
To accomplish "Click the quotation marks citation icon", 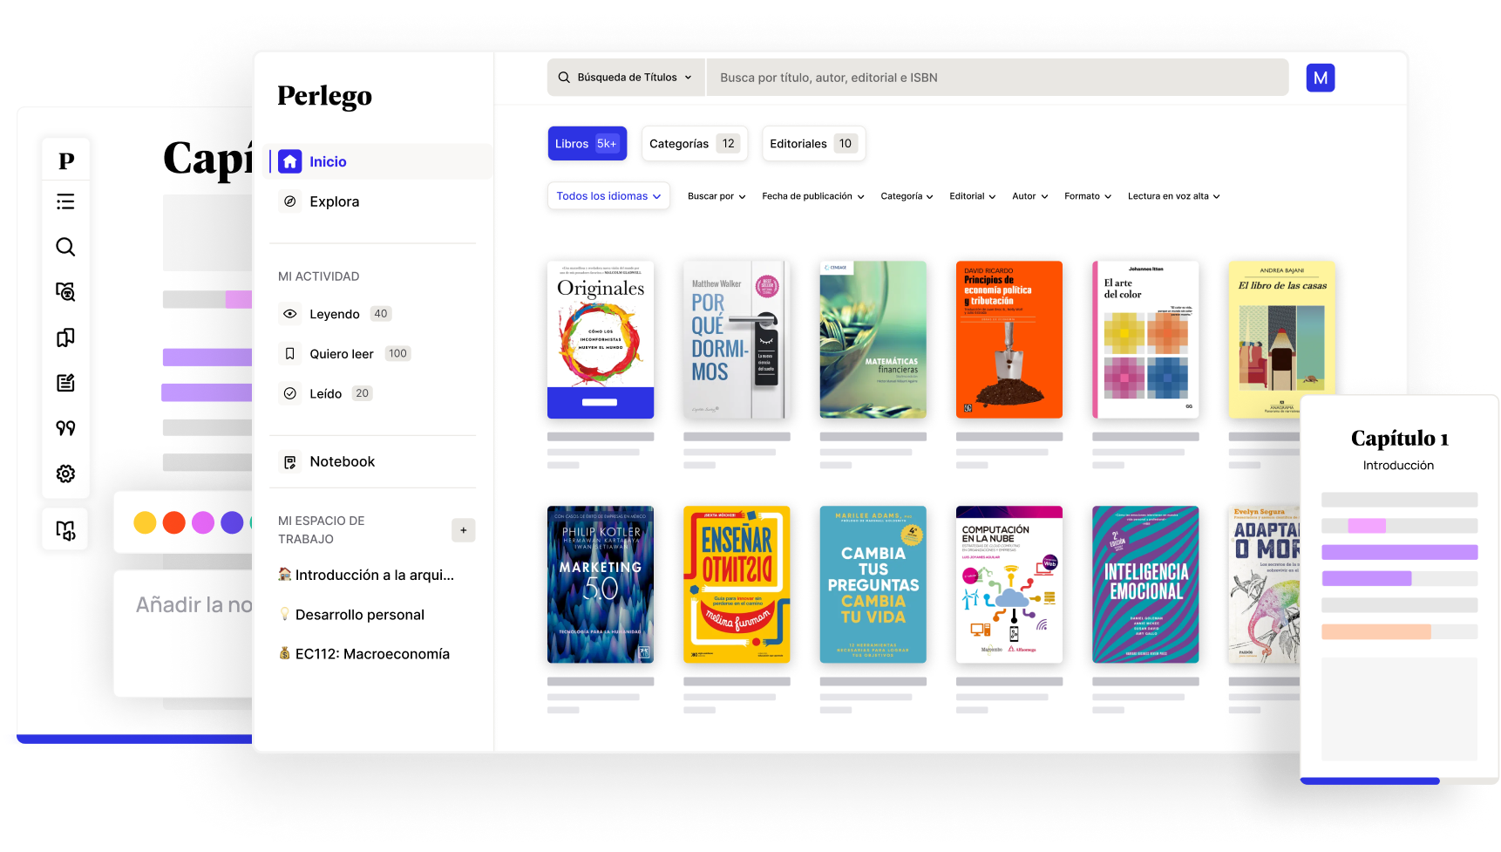I will click(x=65, y=428).
